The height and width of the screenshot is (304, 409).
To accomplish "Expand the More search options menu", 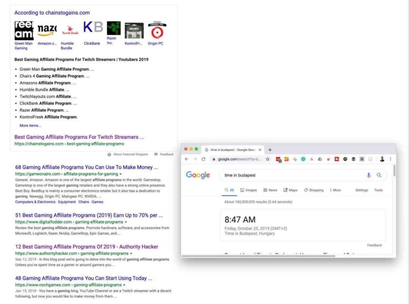I will pos(336,190).
